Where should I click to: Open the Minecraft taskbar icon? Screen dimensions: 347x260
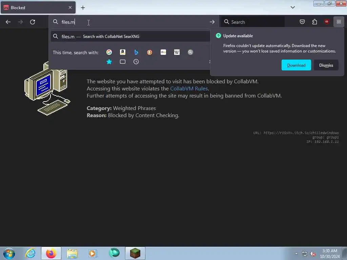pos(135,253)
